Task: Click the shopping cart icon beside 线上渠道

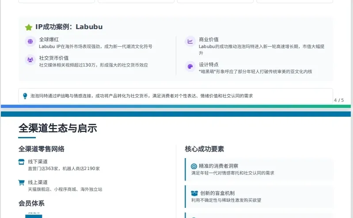Action: coord(21,182)
